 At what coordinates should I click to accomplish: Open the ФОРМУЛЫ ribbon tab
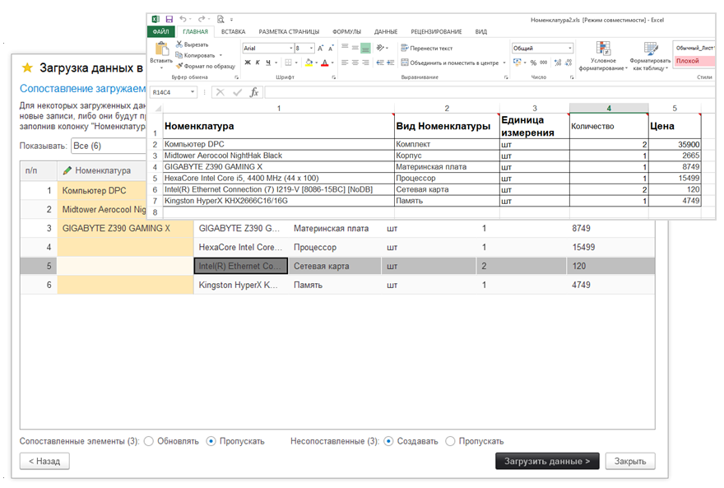(346, 31)
